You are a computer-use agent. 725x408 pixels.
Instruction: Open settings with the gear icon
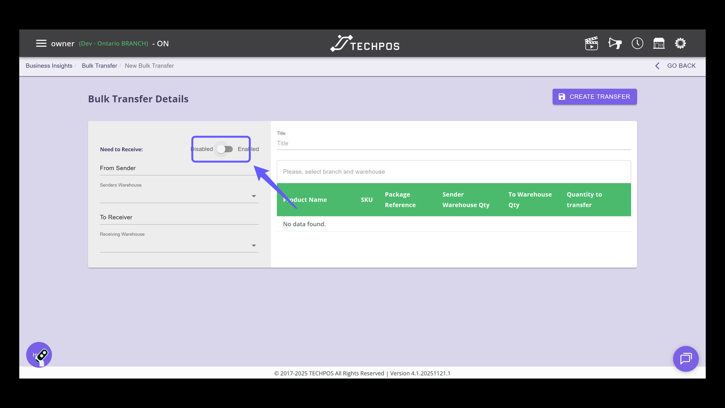[680, 43]
